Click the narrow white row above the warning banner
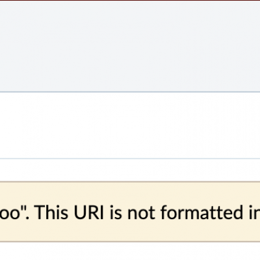This screenshot has height=260, width=260. tap(130, 170)
